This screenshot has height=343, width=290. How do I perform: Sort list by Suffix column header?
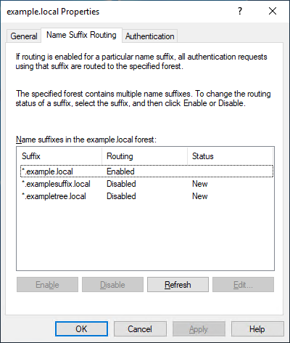coord(59,156)
